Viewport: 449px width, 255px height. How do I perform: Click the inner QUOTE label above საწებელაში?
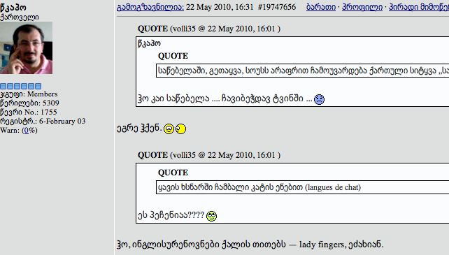tap(173, 56)
